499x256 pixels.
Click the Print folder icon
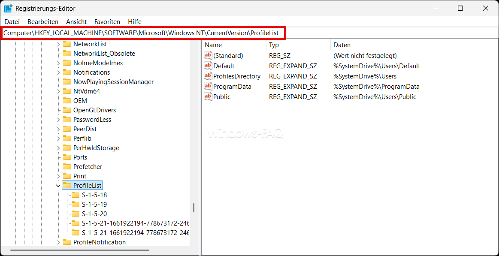point(67,176)
